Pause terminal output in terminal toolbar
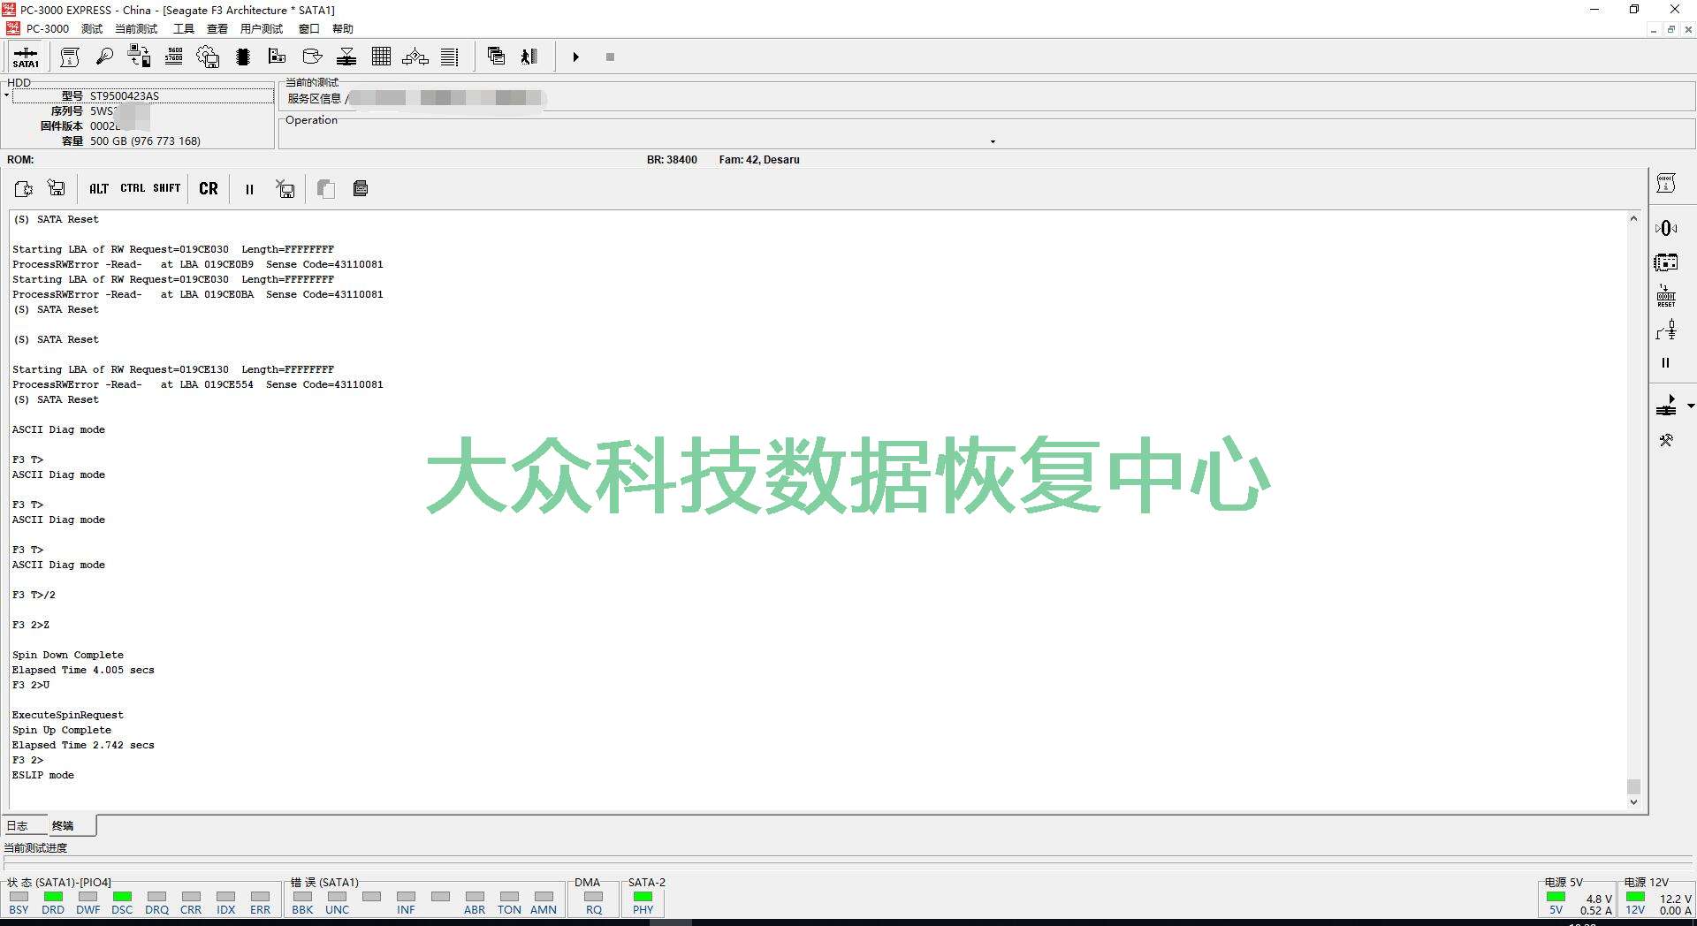Viewport: 1697px width, 926px height. point(249,189)
